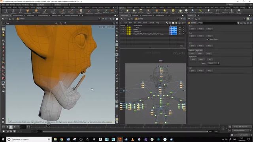253x142 pixels.
Task: Click the playback range slider bar
Action: [x=125, y=131]
